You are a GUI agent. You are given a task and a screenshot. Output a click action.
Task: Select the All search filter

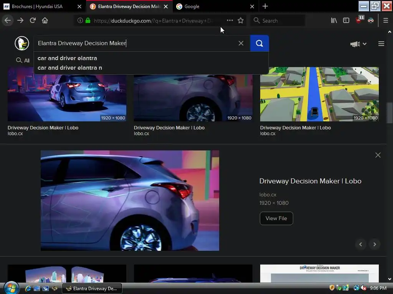[23, 60]
